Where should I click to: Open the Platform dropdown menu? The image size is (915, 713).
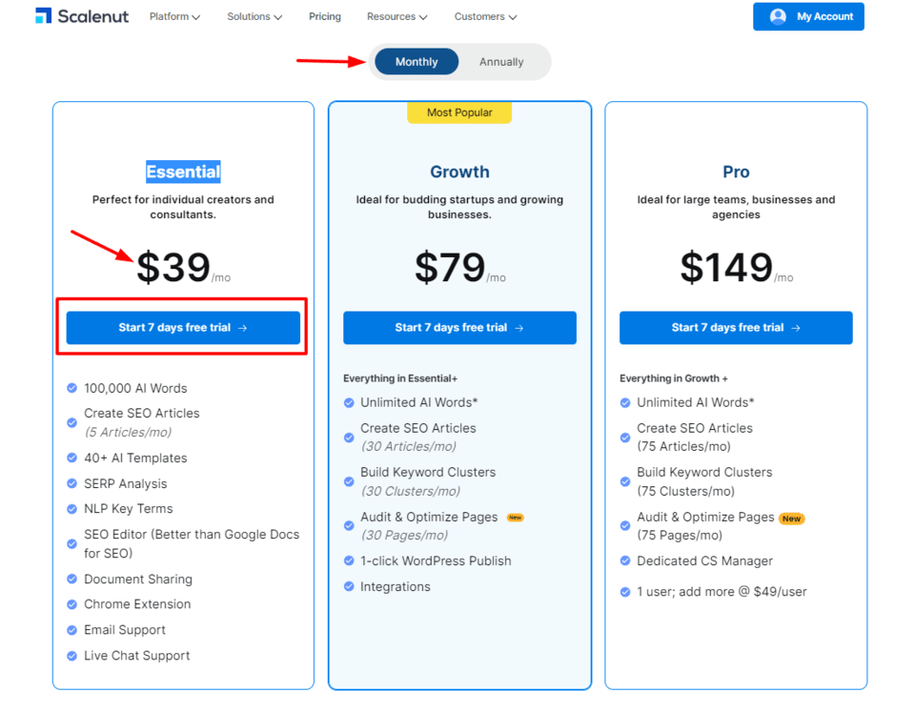pos(174,16)
